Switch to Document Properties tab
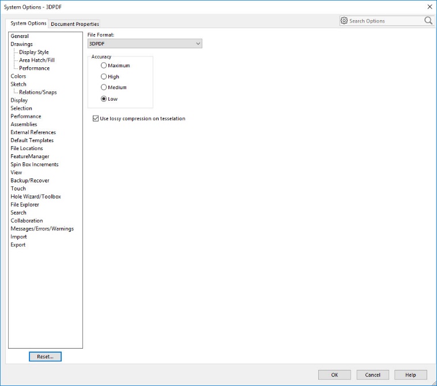 pyautogui.click(x=75, y=24)
